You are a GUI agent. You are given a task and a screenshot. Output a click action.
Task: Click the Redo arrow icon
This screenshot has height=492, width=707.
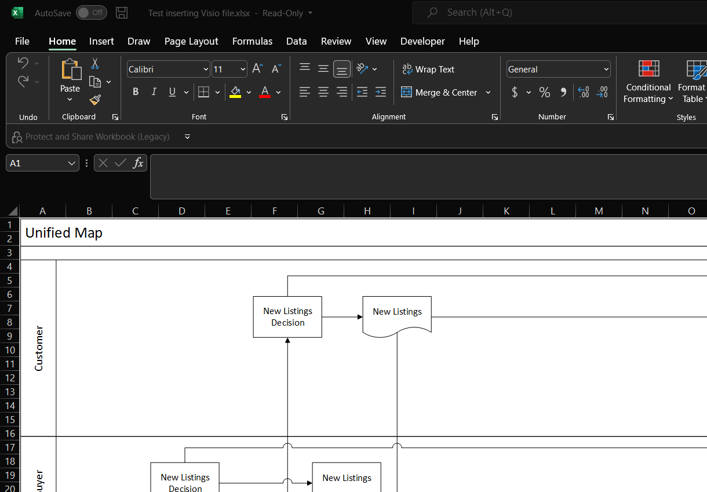point(23,81)
